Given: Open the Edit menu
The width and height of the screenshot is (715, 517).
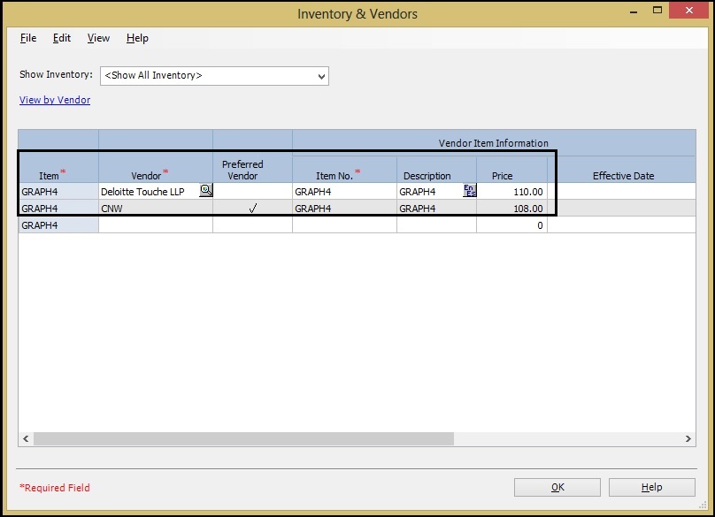Looking at the screenshot, I should coord(62,38).
